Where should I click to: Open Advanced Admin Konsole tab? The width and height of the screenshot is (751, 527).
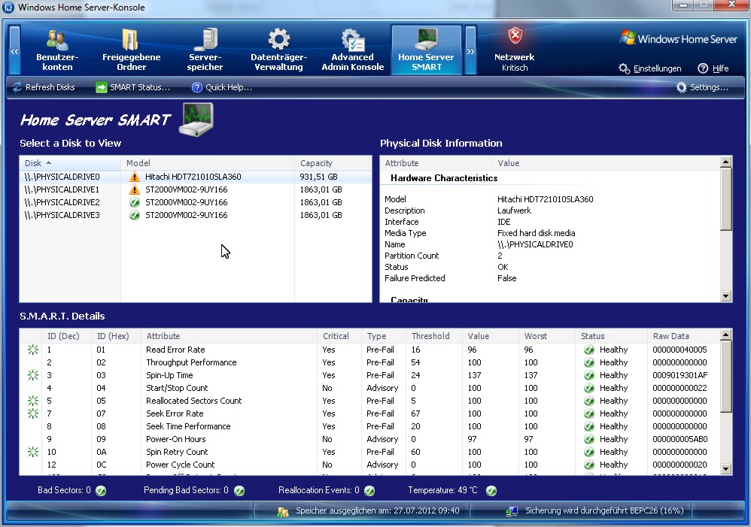[x=352, y=50]
